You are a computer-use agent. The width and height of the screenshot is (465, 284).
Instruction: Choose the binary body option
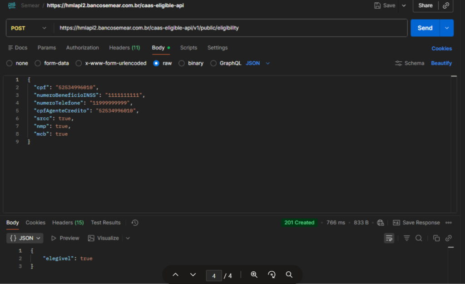point(182,63)
